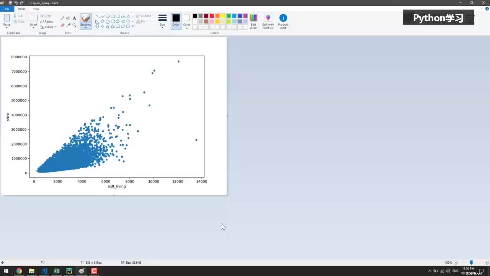Viewport: 490px width, 276px height.
Task: Click the zoom slider handle
Action: [471, 263]
